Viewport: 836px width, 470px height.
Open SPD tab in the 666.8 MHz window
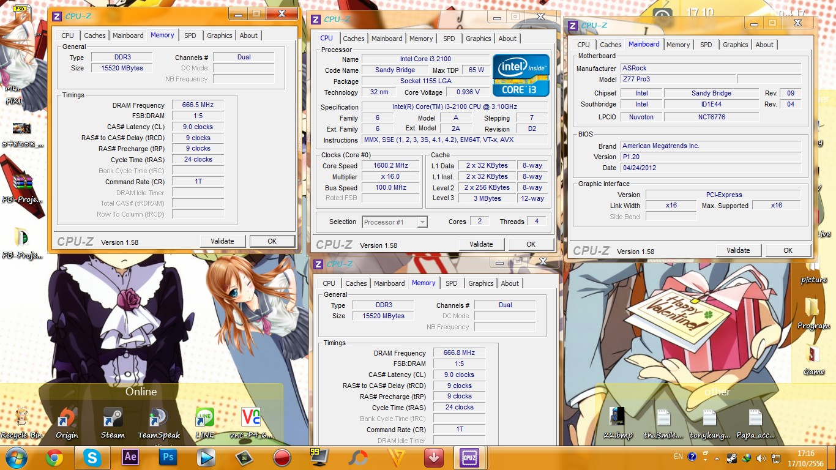tap(452, 283)
